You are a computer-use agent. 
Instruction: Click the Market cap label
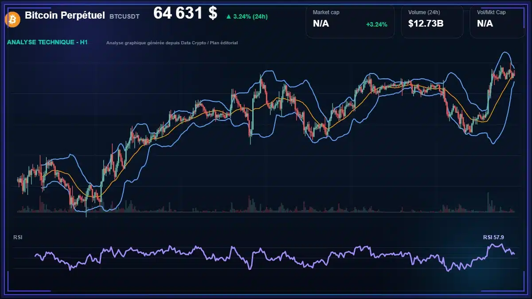click(326, 12)
